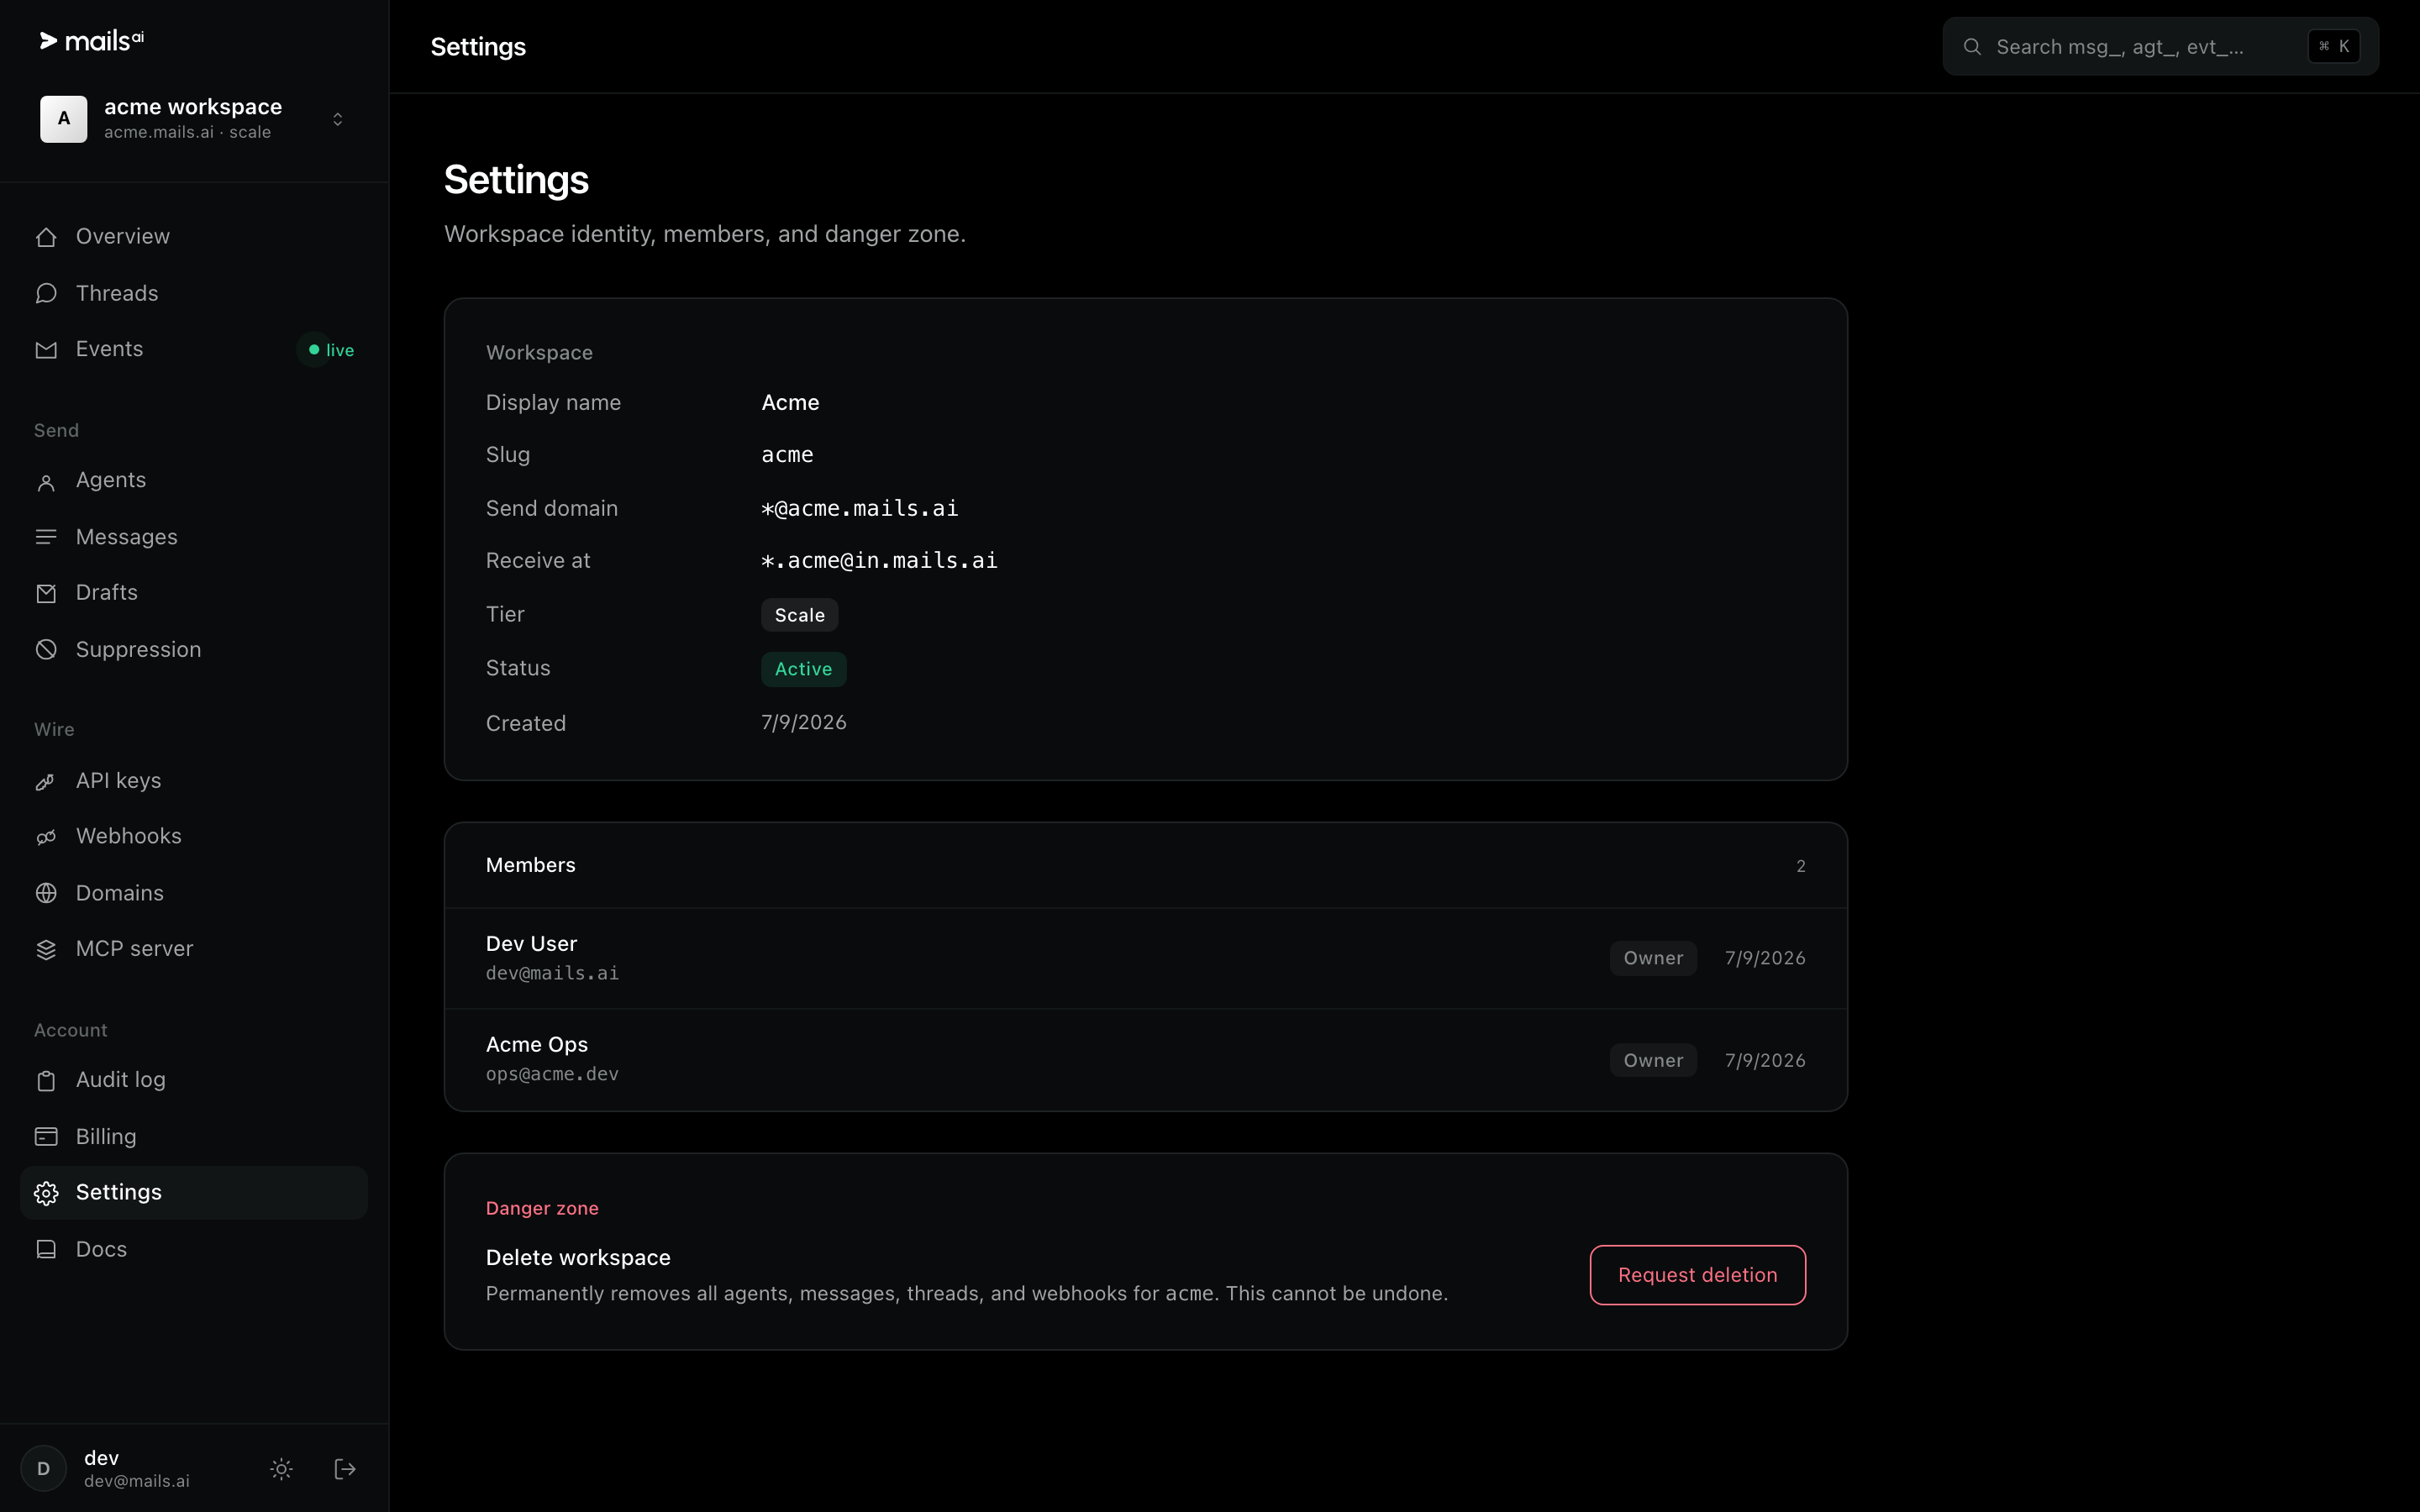This screenshot has width=2420, height=1512.
Task: Go to Webhooks menu item label
Action: coord(129,836)
